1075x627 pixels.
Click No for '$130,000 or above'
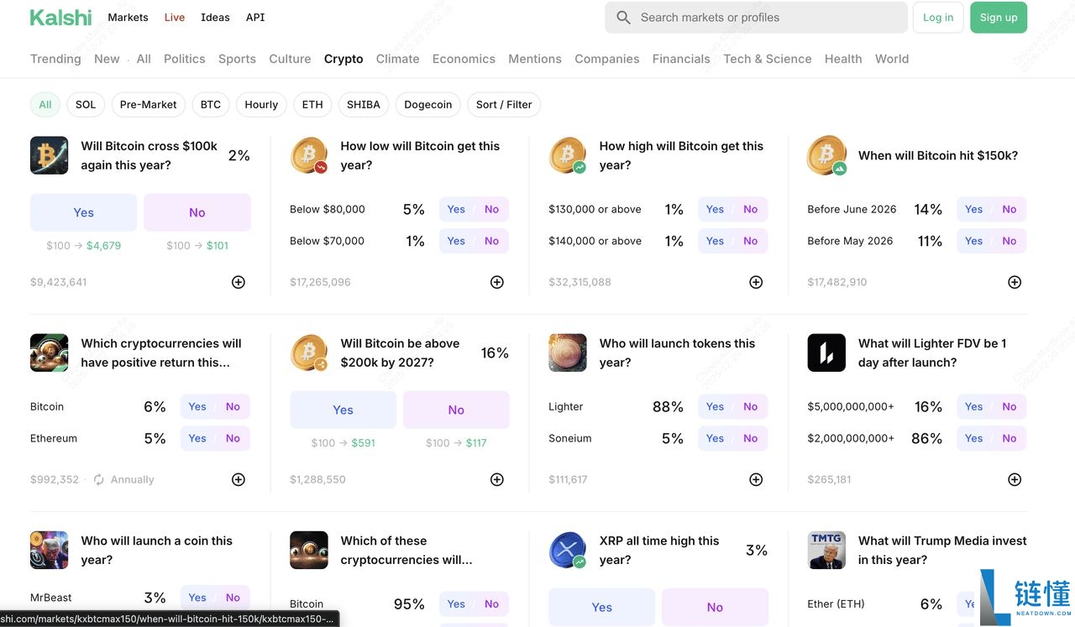click(751, 209)
